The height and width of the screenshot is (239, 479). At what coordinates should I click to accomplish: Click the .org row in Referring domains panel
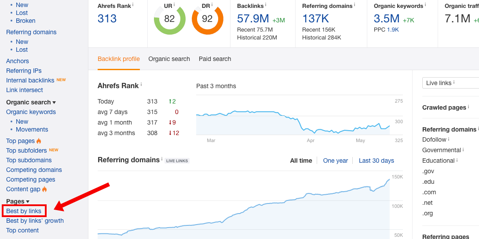click(x=428, y=214)
